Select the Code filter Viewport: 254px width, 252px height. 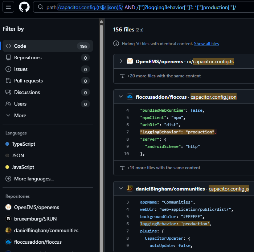20,46
